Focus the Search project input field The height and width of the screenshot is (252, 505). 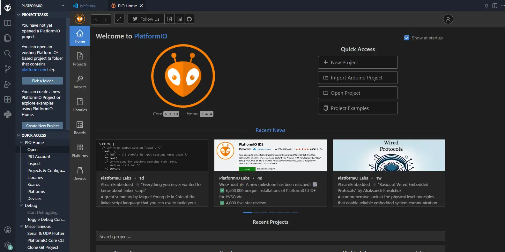click(x=271, y=236)
